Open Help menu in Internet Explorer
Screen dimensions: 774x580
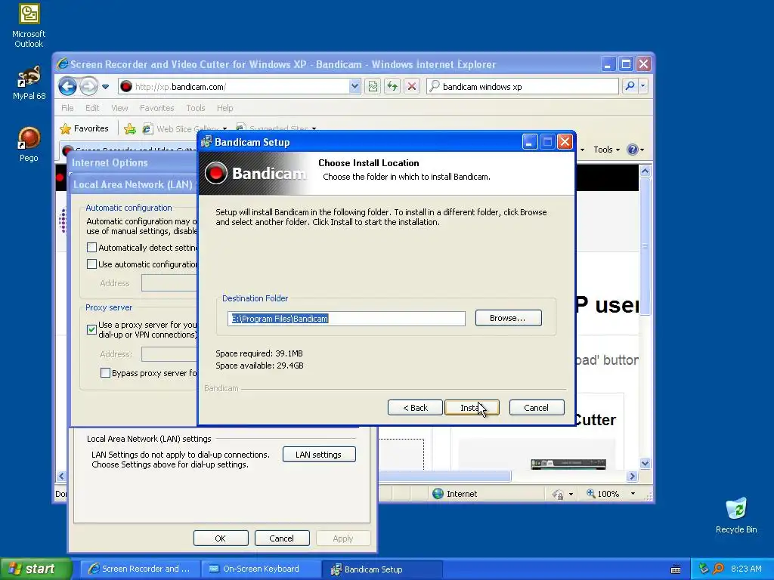pos(224,108)
